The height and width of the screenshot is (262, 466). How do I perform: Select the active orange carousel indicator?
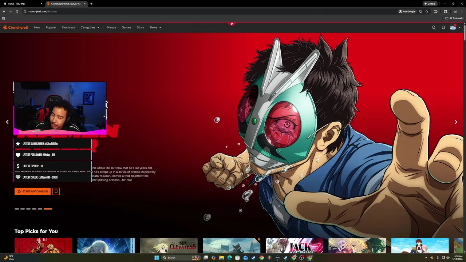(x=48, y=209)
